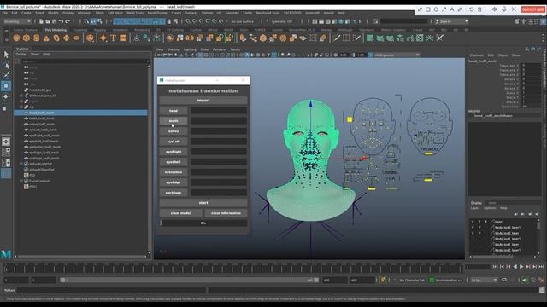Image resolution: width=547 pixels, height=307 pixels.
Task: Toggle visibility V for the top layer1
Action: click(x=473, y=222)
